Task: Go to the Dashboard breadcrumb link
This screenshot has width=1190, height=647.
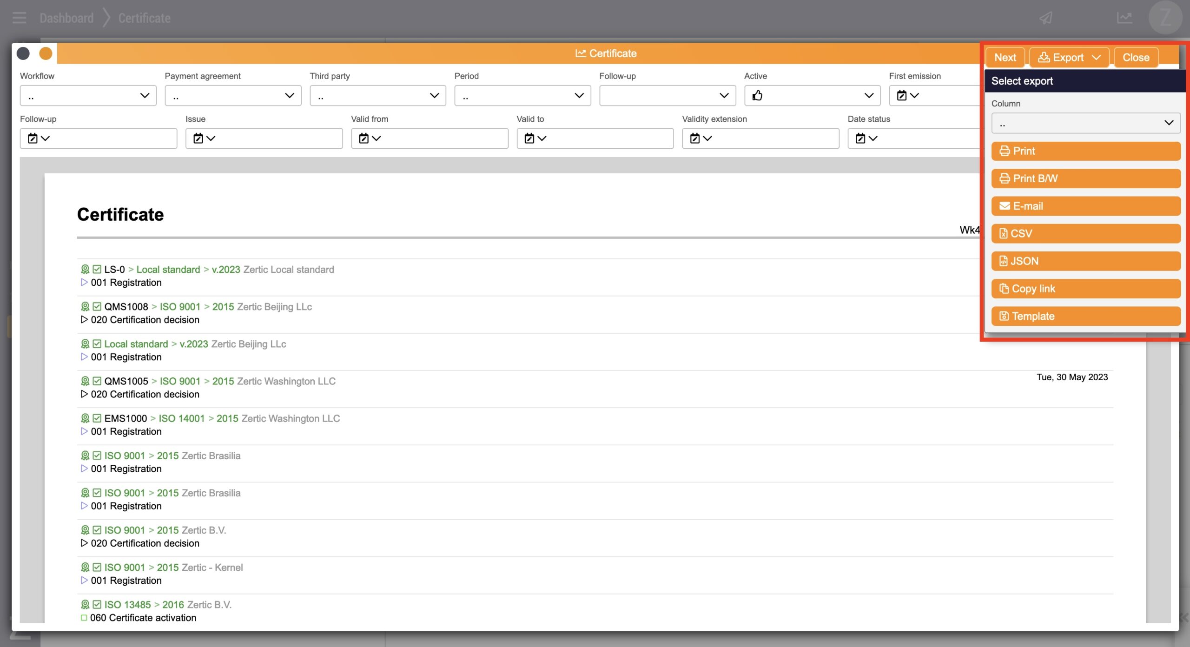Action: (x=66, y=18)
